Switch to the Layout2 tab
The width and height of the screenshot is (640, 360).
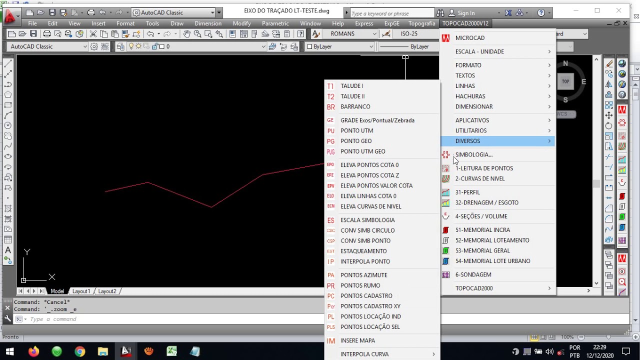(107, 291)
